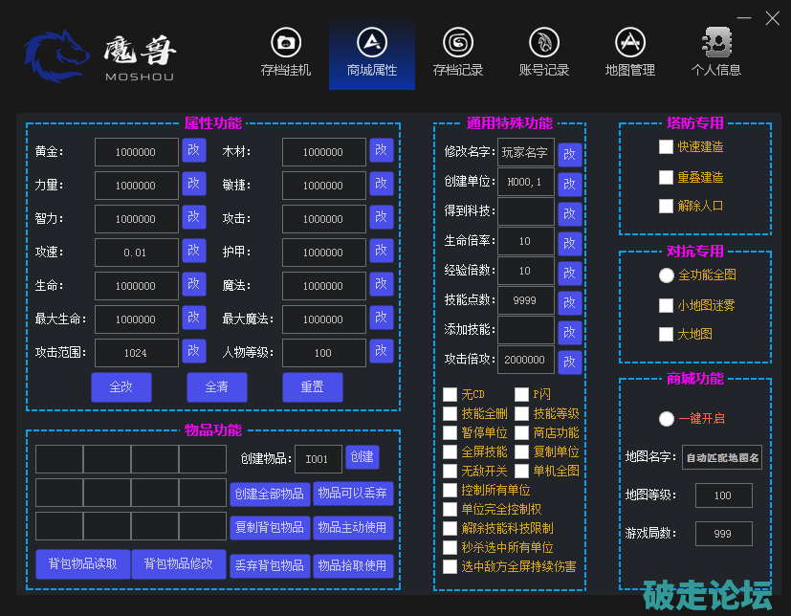Open the 账号记录 icon in top bar
This screenshot has width=791, height=616.
coord(543,43)
